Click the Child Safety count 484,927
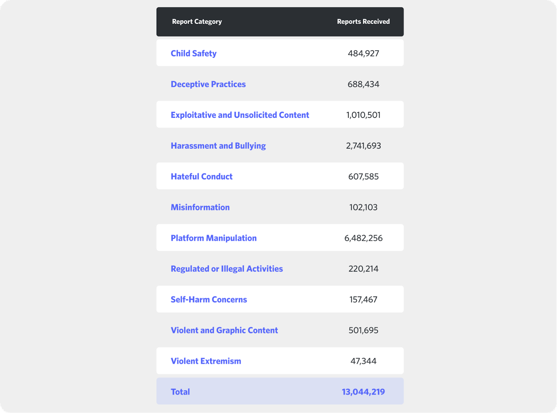The image size is (557, 413). click(363, 53)
